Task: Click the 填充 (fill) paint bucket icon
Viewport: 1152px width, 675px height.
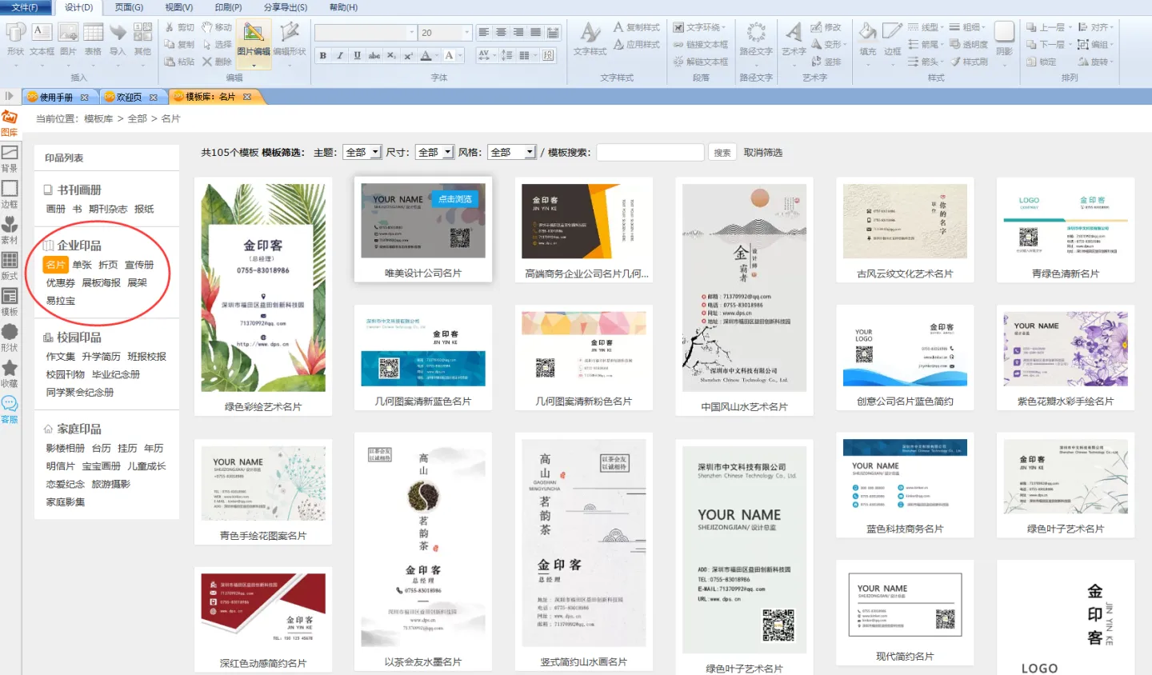Action: 868,38
